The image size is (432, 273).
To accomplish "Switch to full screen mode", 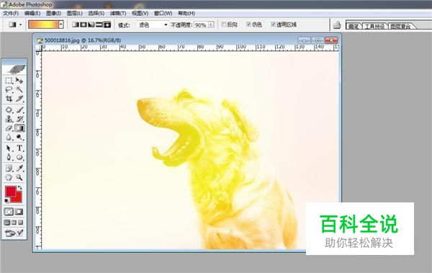I will pyautogui.click(x=20, y=223).
